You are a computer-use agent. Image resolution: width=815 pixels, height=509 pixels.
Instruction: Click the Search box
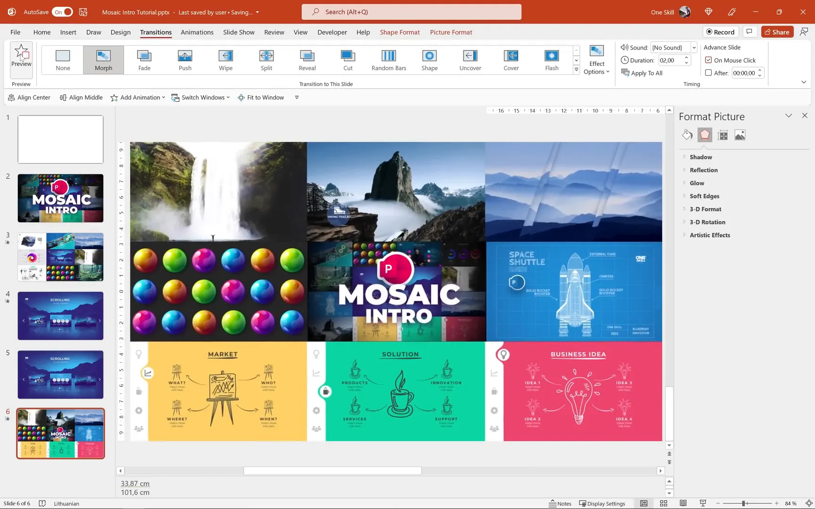tap(411, 12)
